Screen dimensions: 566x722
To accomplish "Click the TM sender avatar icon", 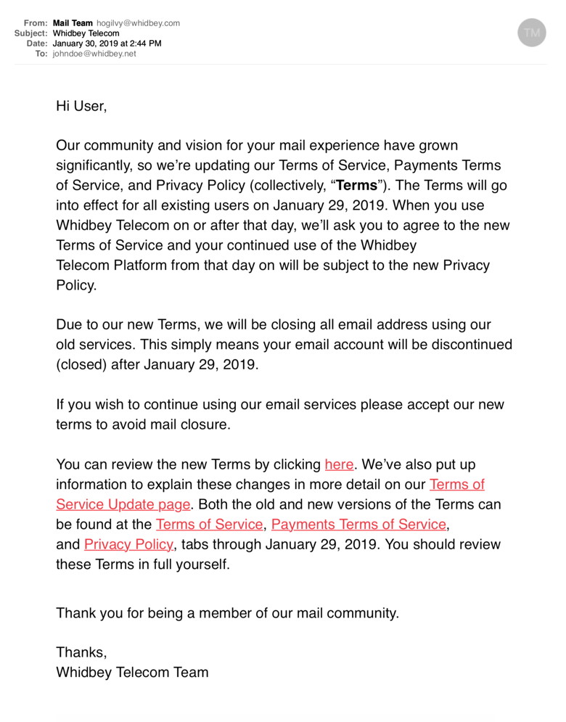I will 532,33.
